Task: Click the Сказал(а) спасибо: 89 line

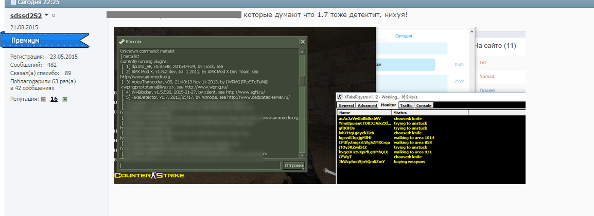Action: [x=41, y=73]
